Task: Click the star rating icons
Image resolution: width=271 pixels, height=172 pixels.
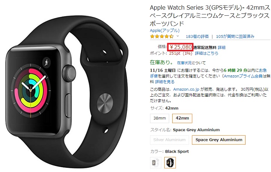Action: (162, 36)
